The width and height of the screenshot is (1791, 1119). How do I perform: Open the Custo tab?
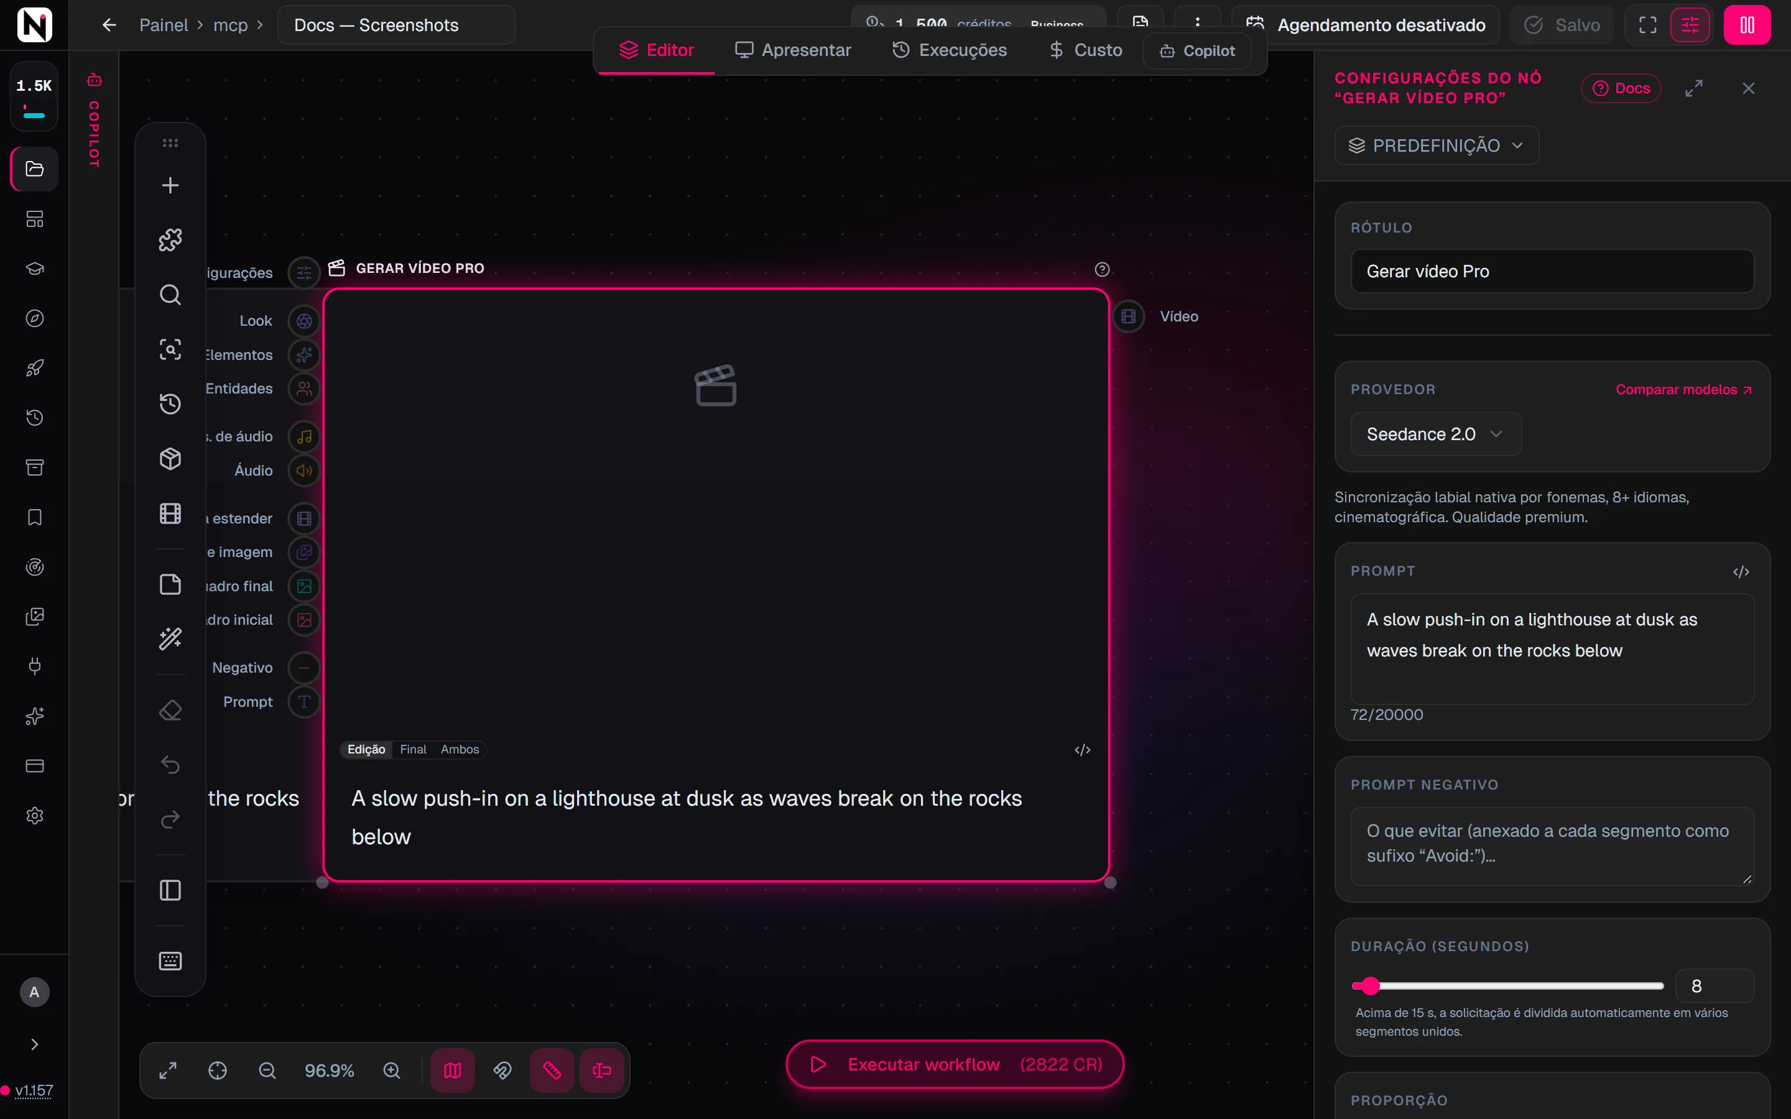pos(1086,50)
